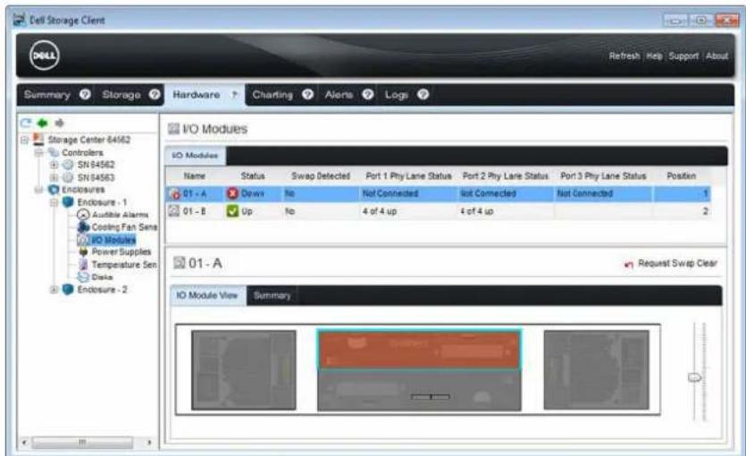Open help icon next to Summary tab
The image size is (746, 456).
[85, 94]
